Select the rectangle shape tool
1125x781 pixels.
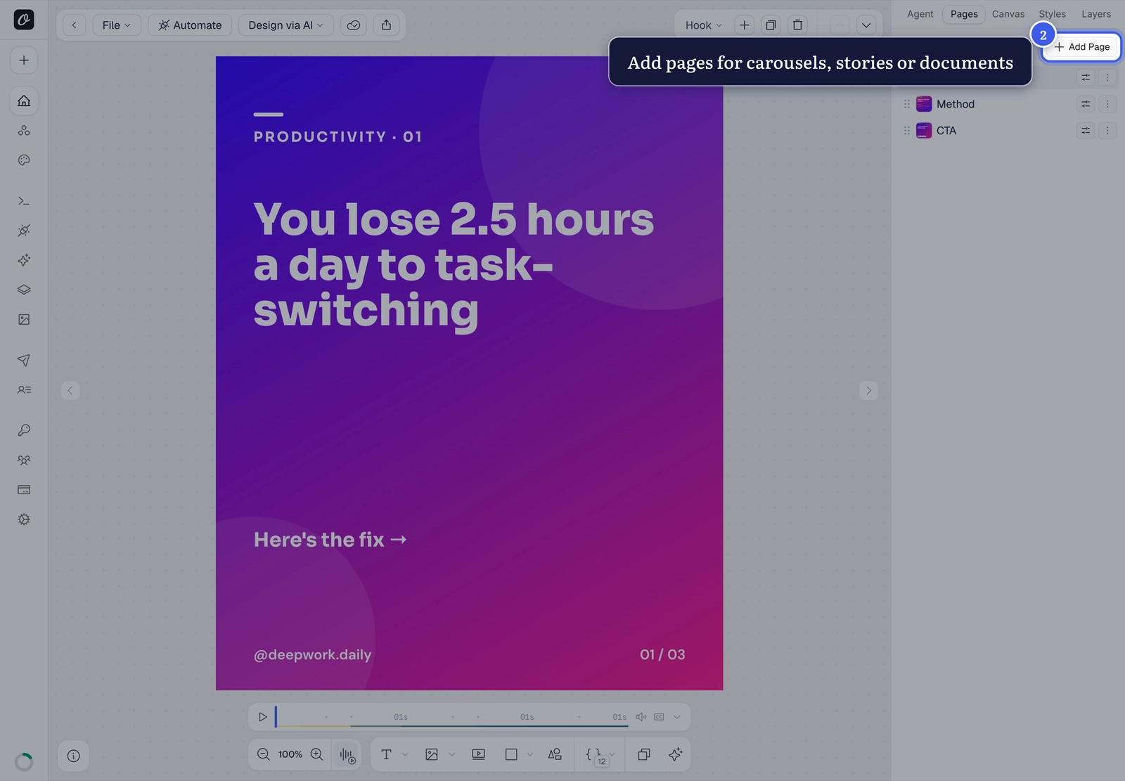coord(511,754)
